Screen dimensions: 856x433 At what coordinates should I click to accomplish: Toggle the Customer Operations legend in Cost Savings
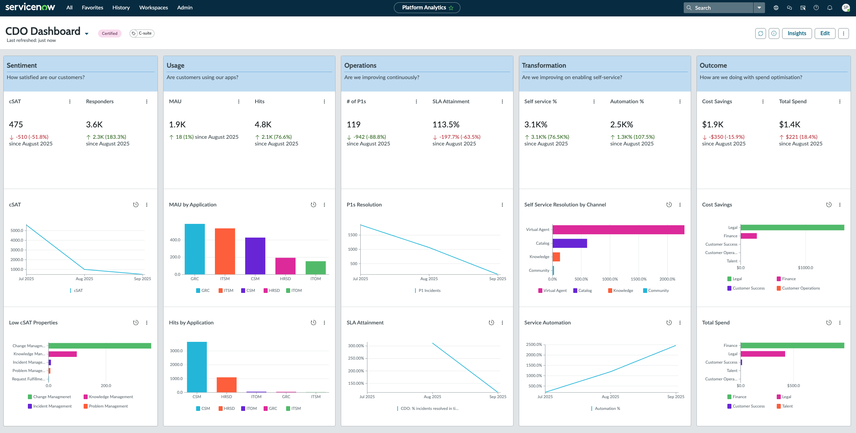click(798, 288)
